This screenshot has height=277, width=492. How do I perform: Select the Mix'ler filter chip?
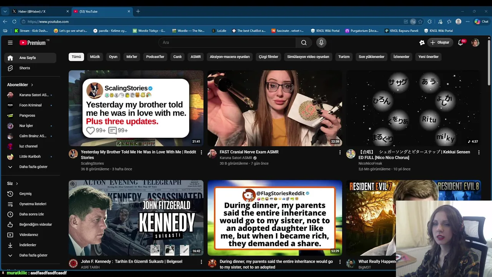click(x=132, y=57)
